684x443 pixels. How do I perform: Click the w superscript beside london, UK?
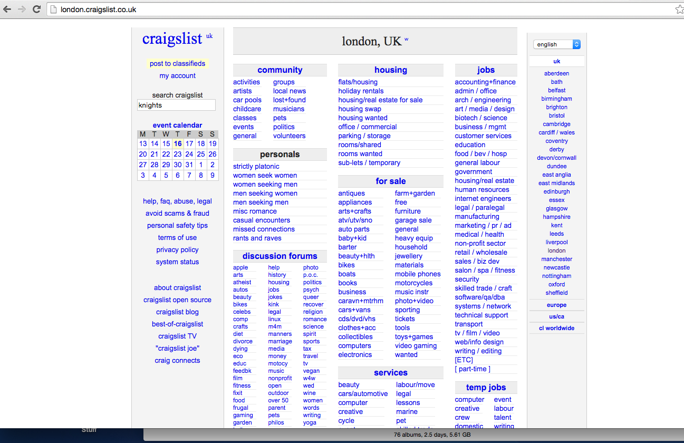(407, 40)
